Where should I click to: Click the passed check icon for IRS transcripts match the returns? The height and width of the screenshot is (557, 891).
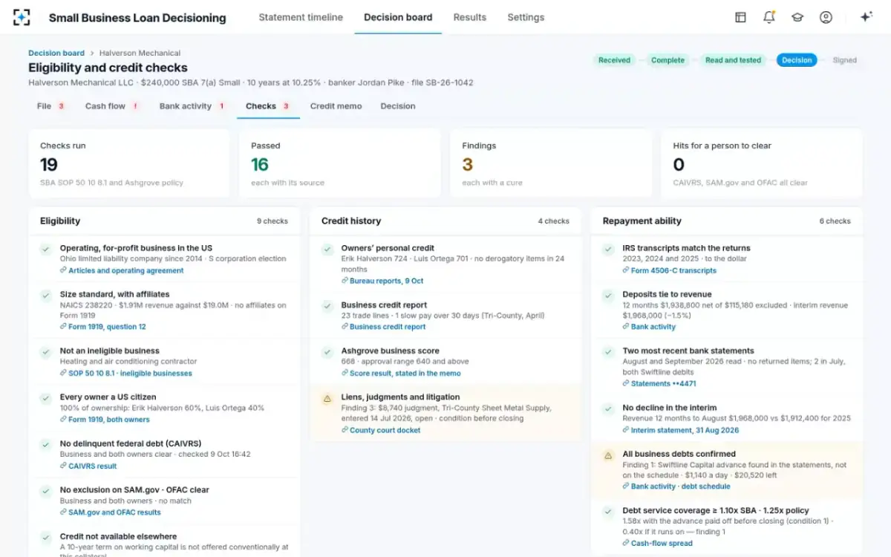point(608,250)
